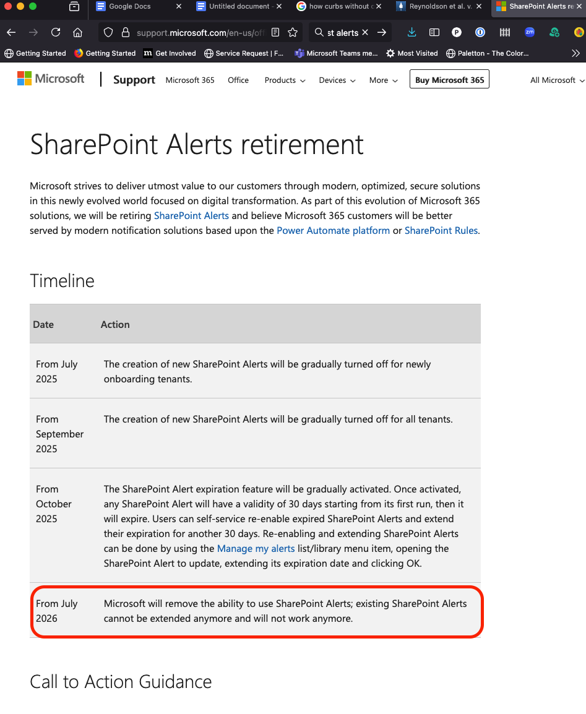
Task: Toggle Reader View sidebar icon
Action: [434, 32]
